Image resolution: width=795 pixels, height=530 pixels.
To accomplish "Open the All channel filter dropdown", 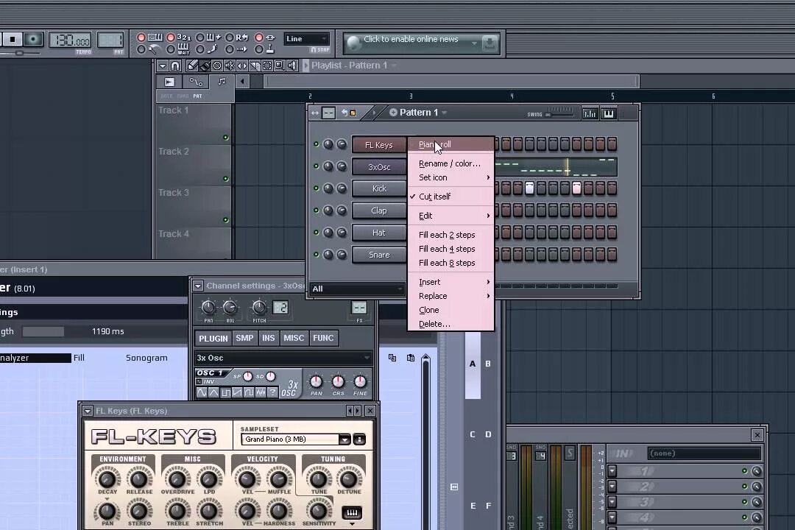I will click(357, 289).
